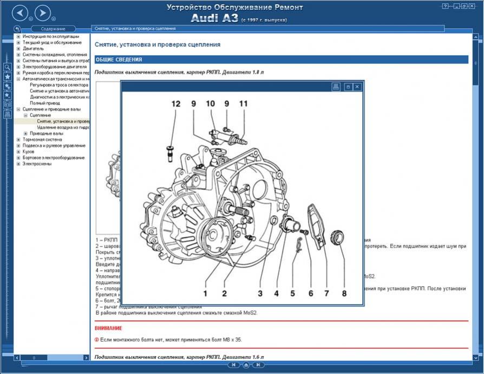Image resolution: width=484 pixels, height=374 pixels.
Task: Select Бортовое электрооборудование label
Action: 54,158
